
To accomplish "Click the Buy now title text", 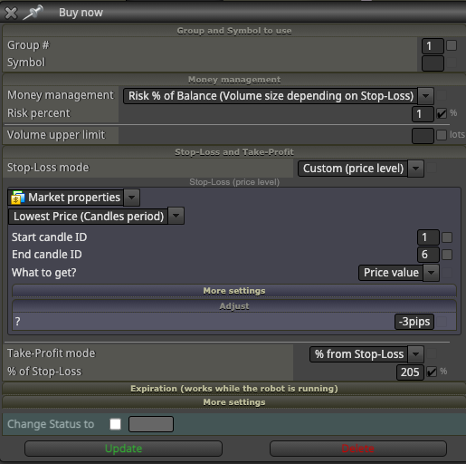I will tap(81, 13).
